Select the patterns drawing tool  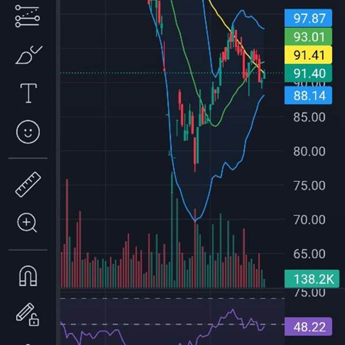[x=28, y=17]
